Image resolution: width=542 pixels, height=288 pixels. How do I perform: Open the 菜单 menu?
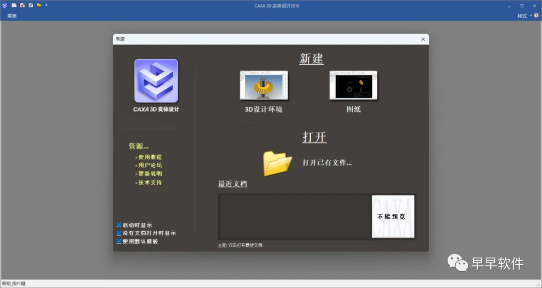(x=12, y=16)
